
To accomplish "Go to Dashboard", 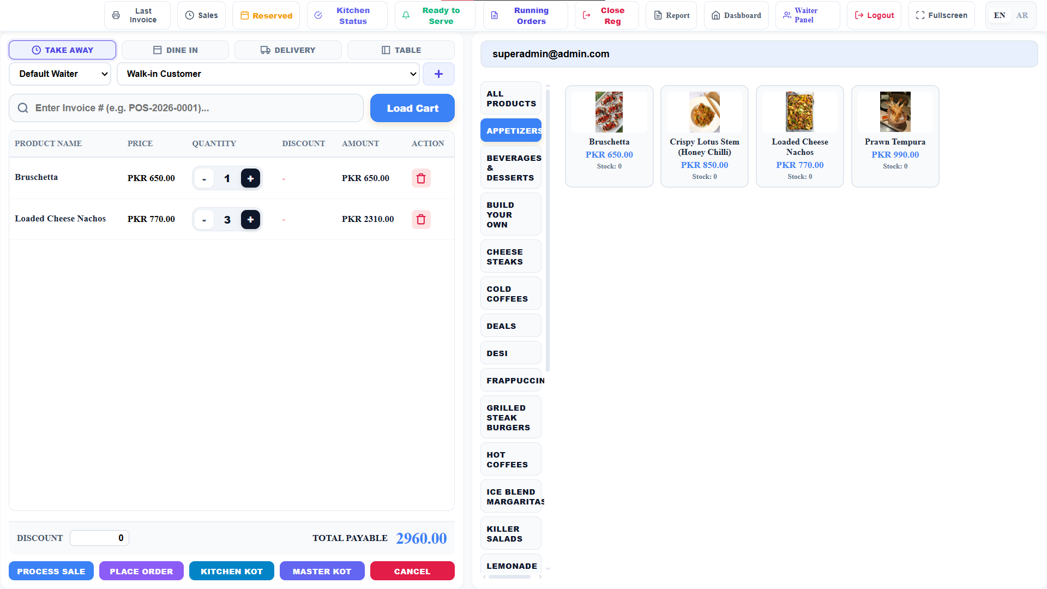I will [736, 15].
